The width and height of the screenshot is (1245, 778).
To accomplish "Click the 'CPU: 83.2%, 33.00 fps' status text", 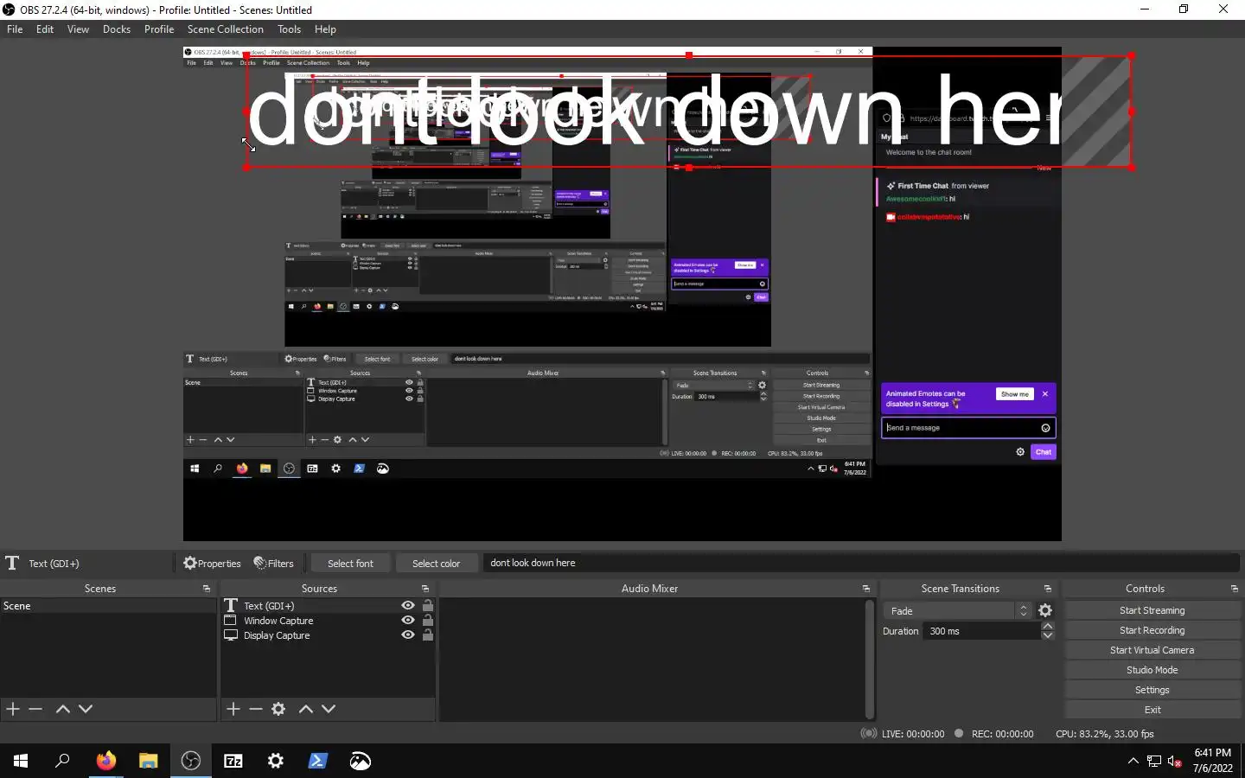I will (x=1104, y=734).
